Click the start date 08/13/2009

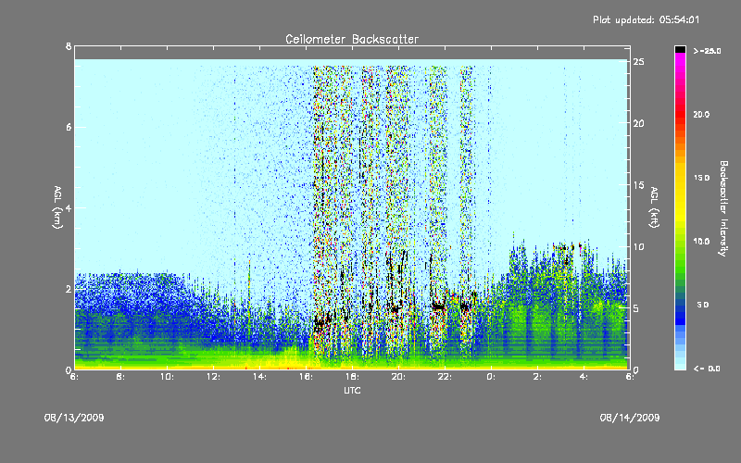click(74, 418)
